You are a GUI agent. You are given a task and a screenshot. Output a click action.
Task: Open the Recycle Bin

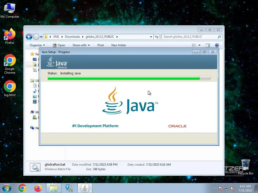point(245,167)
